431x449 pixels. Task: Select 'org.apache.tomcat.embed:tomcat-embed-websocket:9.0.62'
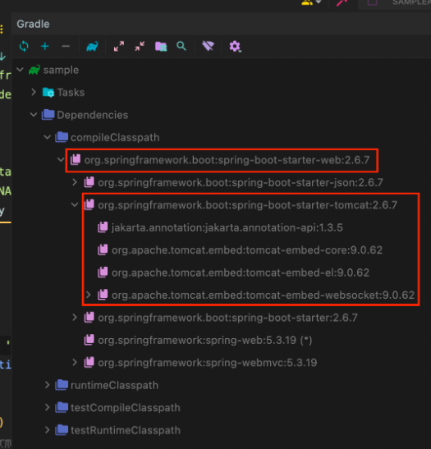pyautogui.click(x=264, y=295)
